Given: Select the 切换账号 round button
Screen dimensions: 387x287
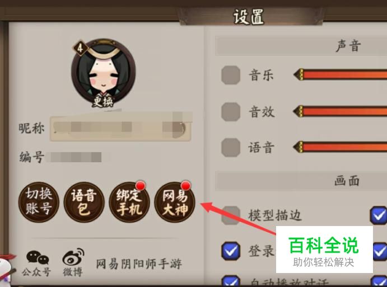Looking at the screenshot, I should [39, 202].
